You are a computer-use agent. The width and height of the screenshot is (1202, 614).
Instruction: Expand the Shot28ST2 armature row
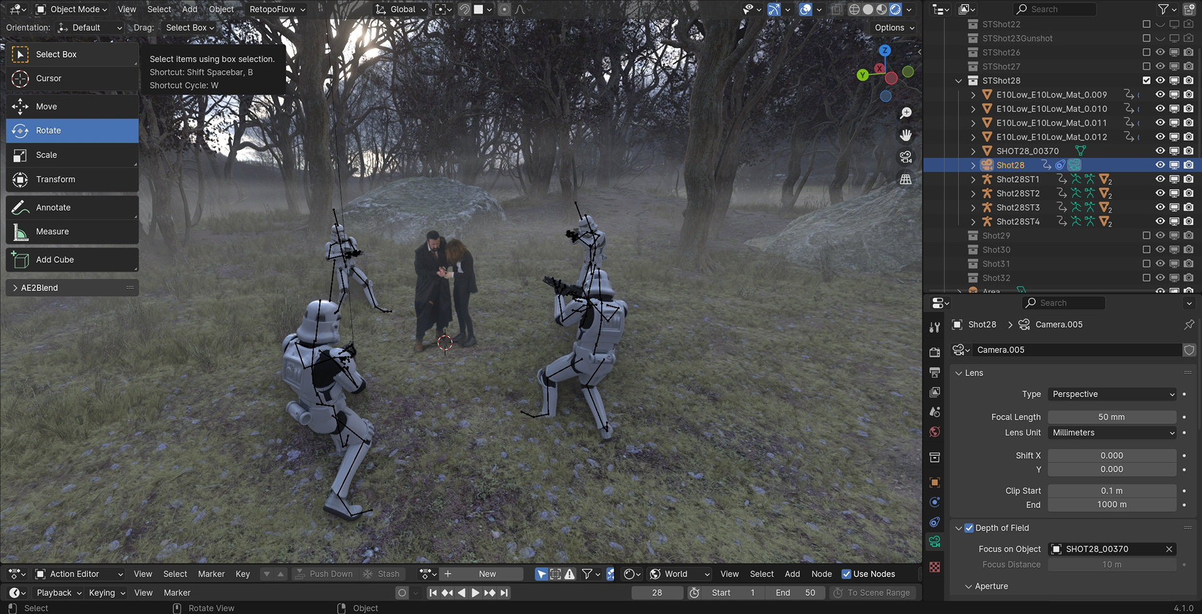coord(973,193)
